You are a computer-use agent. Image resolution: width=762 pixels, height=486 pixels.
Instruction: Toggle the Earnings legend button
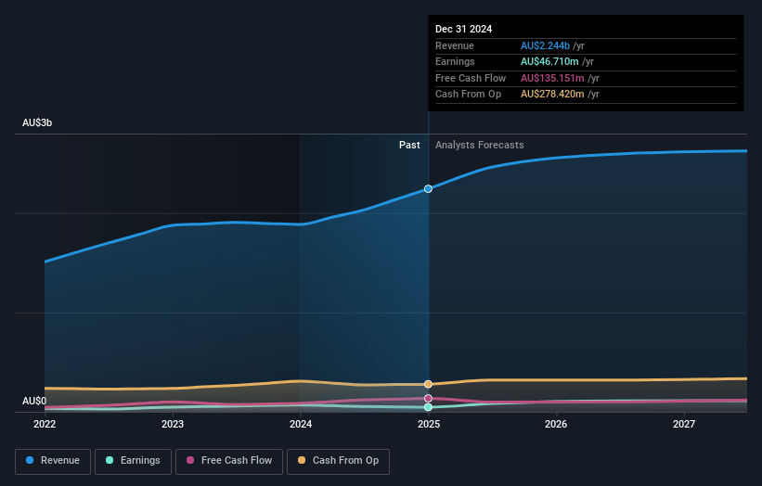[133, 461]
